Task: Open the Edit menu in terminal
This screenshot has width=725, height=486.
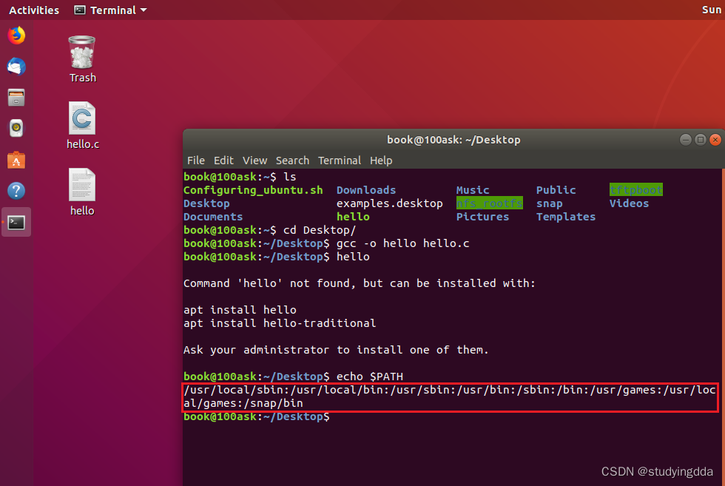Action: (223, 161)
